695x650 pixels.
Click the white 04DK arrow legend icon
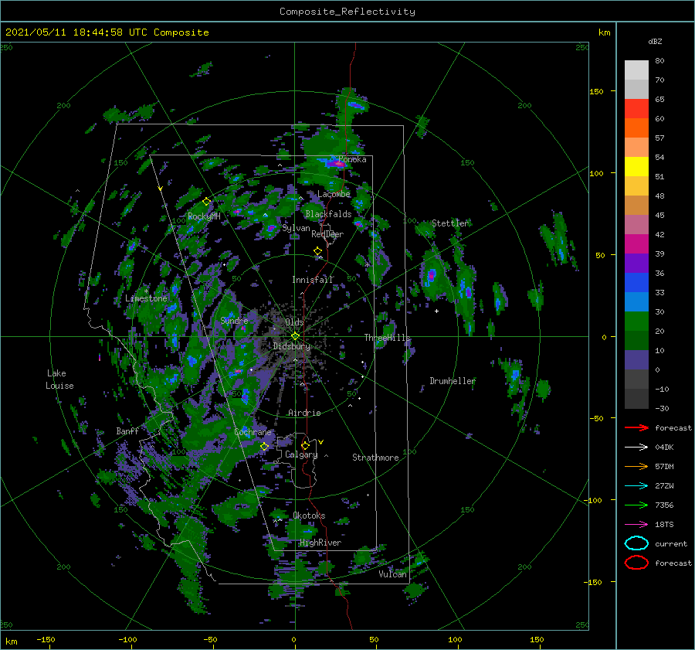636,448
